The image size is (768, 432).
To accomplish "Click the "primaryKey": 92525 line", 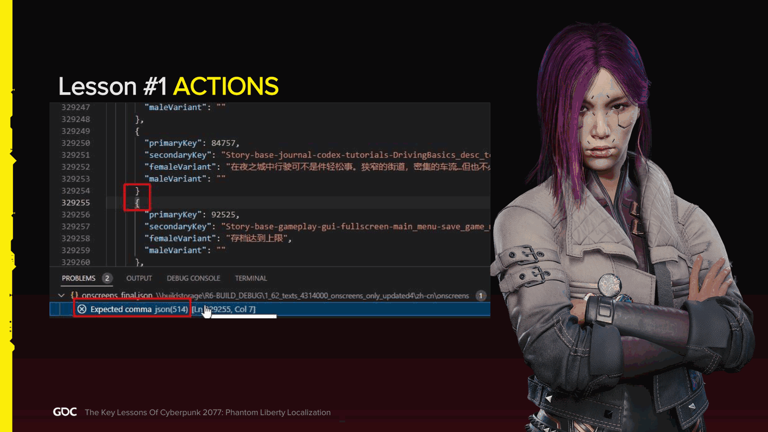I will pos(192,215).
